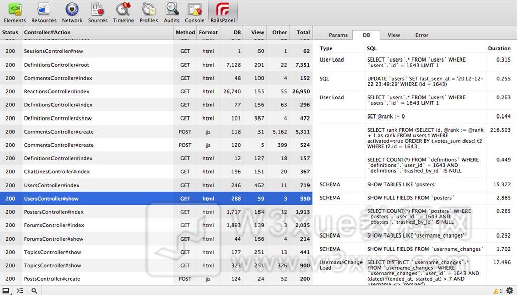Select the ForumsController#show request
Image resolution: width=517 pixels, height=295 pixels.
[156, 239]
